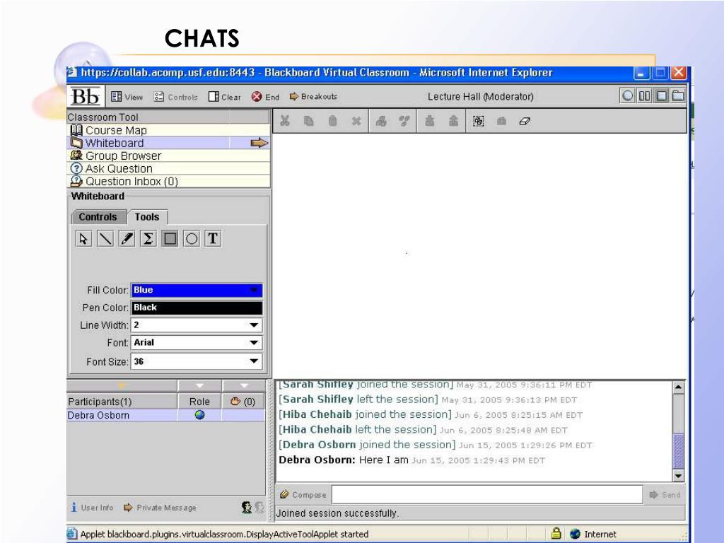Switch to the Controls tab
Image resolution: width=724 pixels, height=543 pixels.
tap(98, 217)
